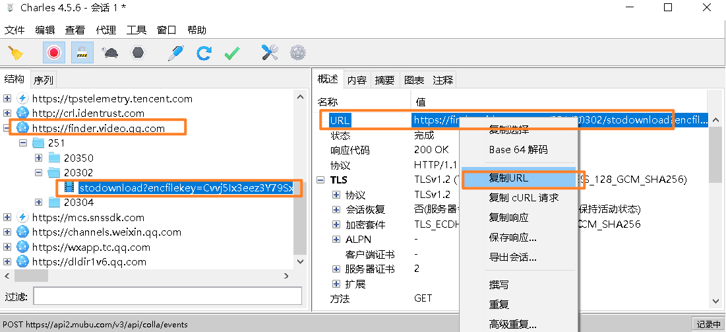Select https://tpstelemetry.tencent.com host
The width and height of the screenshot is (726, 332).
(x=112, y=98)
